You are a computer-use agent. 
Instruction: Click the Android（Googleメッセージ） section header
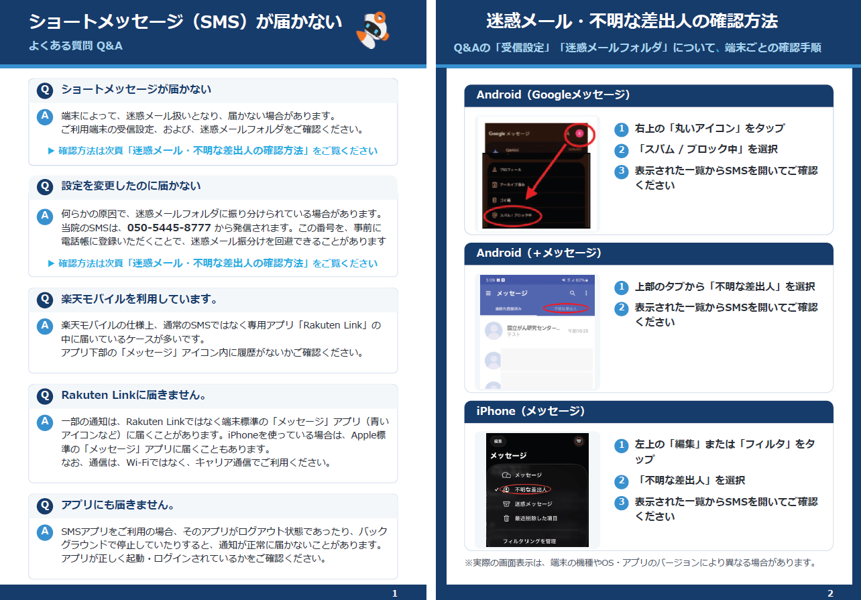tap(648, 95)
